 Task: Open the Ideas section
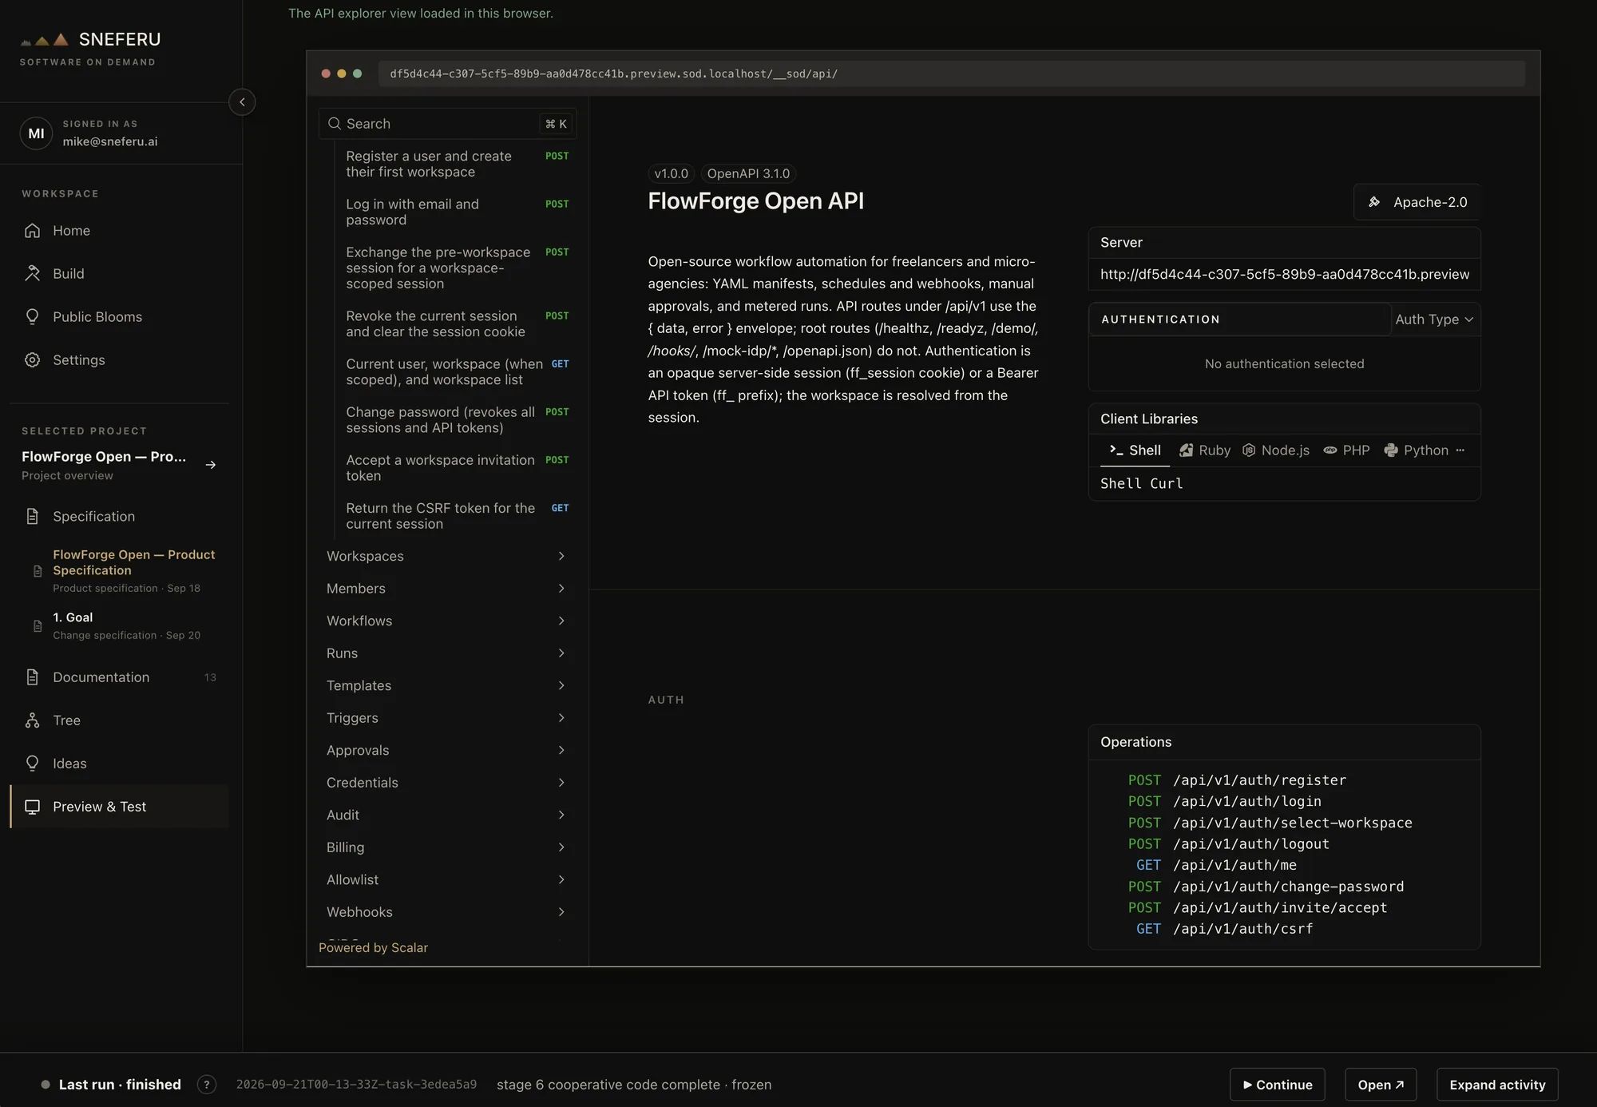[x=120, y=763]
